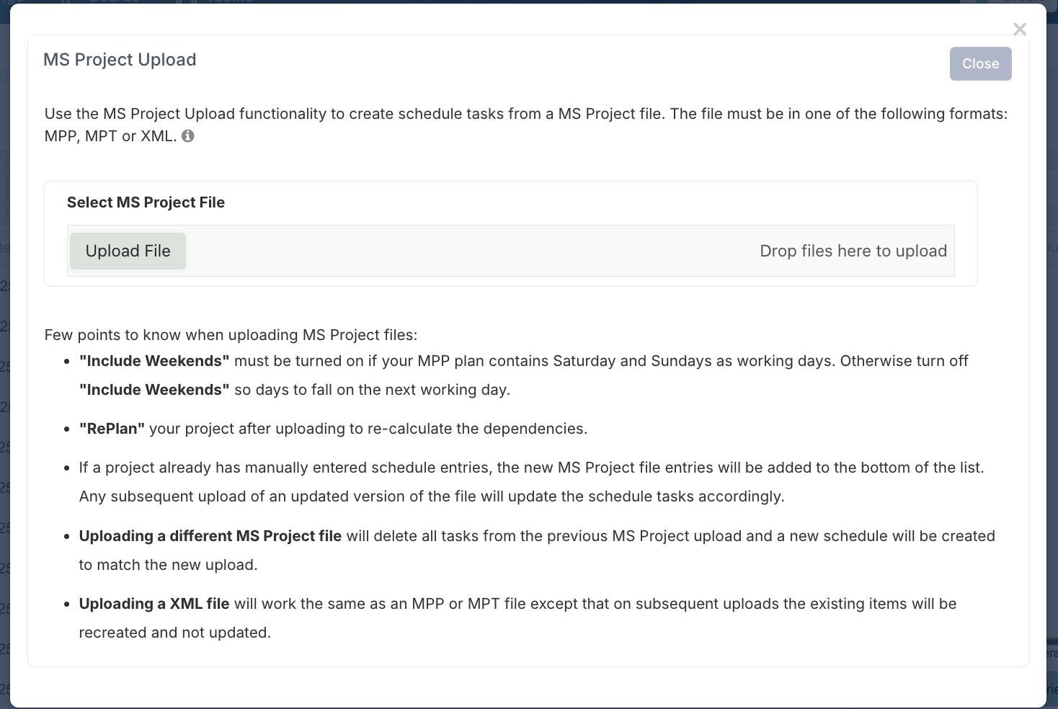Click the 'recreated and not updated.' line
The height and width of the screenshot is (709, 1058).
tap(175, 633)
